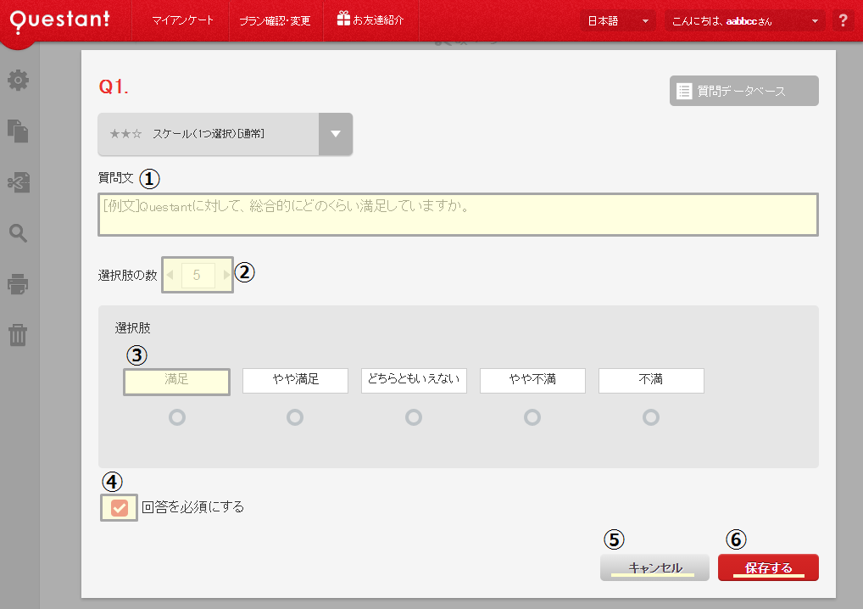This screenshot has width=863, height=609.
Task: Open the print icon in the sidebar
Action: (x=18, y=284)
